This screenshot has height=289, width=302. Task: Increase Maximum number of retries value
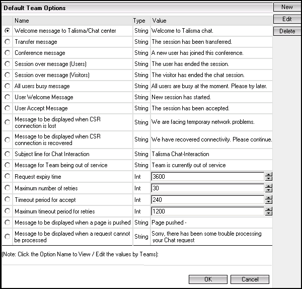268,186
